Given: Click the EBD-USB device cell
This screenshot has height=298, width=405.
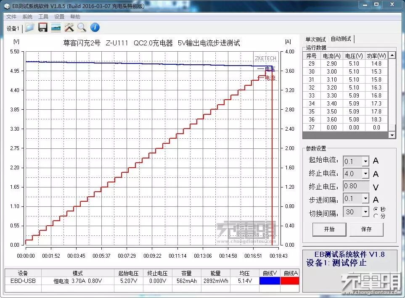Looking at the screenshot, I should (x=23, y=281).
